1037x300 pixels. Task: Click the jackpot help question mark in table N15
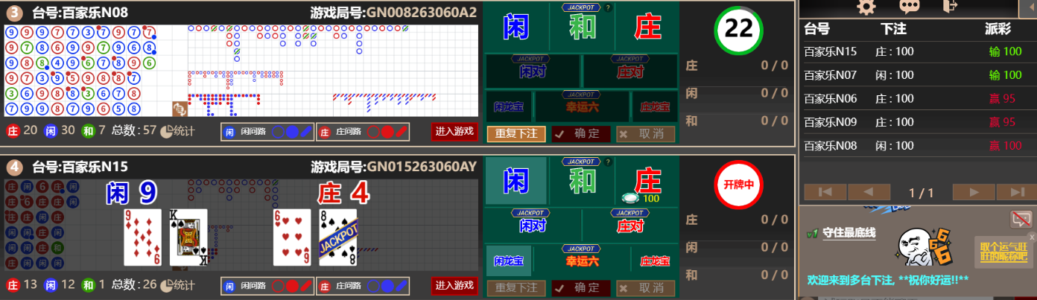[608, 162]
